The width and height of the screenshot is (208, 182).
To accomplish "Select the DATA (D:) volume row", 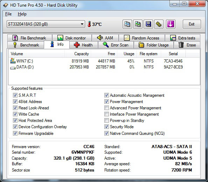I will tap(104, 67).
